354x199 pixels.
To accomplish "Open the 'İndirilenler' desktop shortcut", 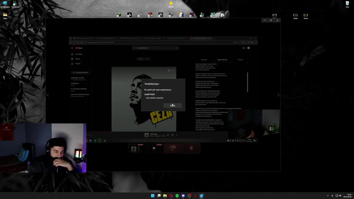I will click(15, 4).
